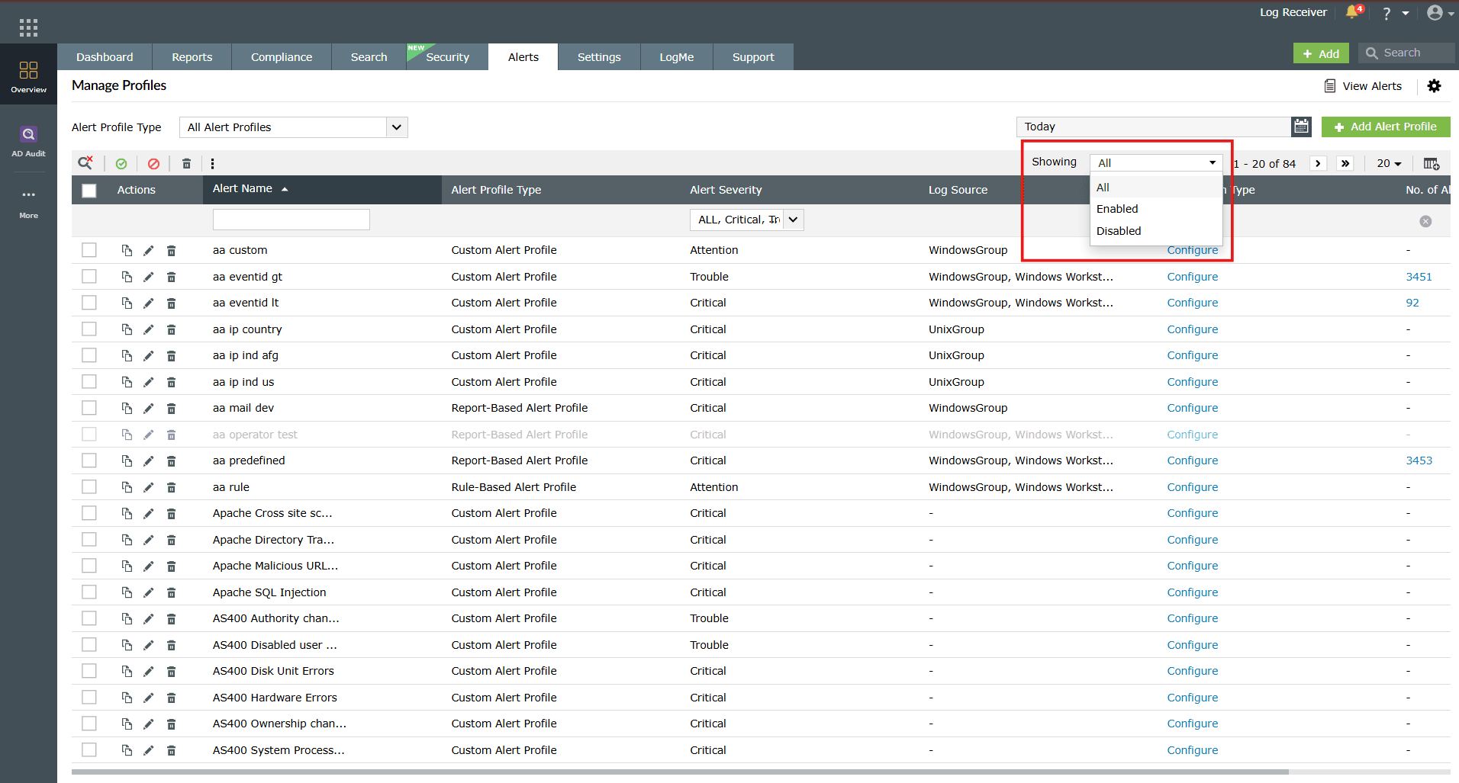
Task: Open the calendar icon beside the Today filter
Action: point(1301,127)
